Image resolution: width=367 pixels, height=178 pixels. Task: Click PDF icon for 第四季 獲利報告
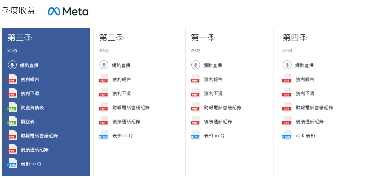(287, 79)
